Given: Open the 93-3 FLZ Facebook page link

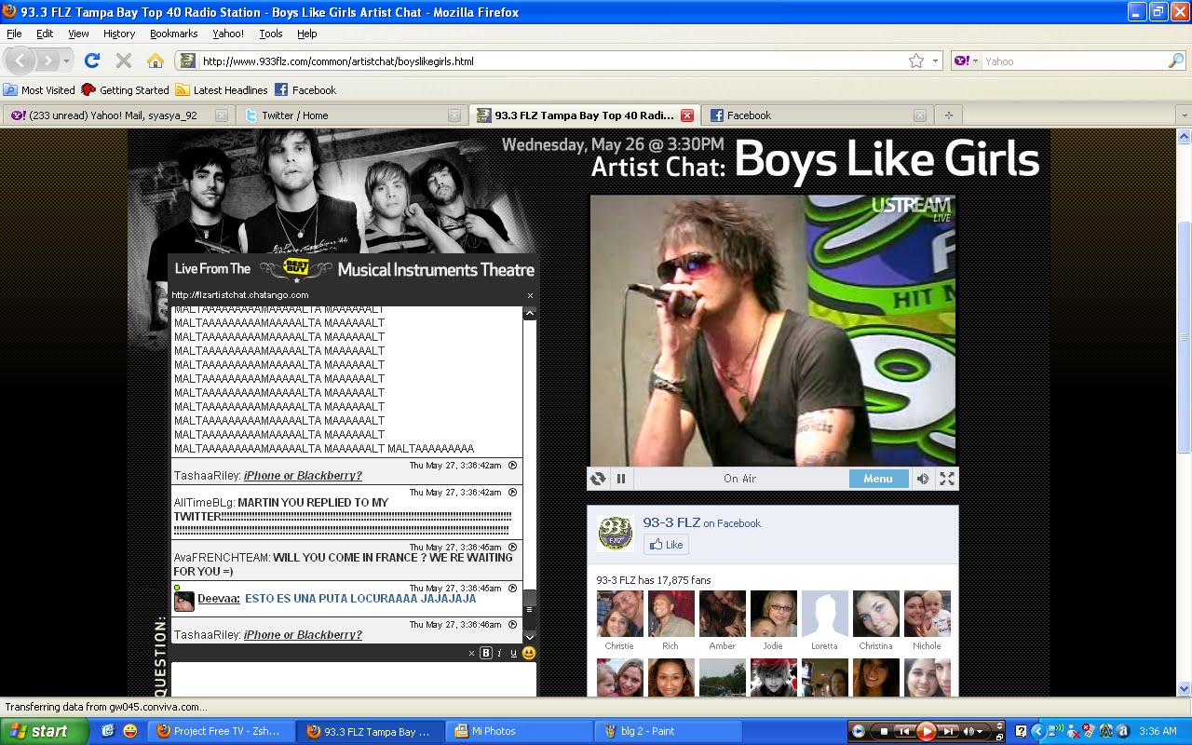Looking at the screenshot, I should 671,522.
